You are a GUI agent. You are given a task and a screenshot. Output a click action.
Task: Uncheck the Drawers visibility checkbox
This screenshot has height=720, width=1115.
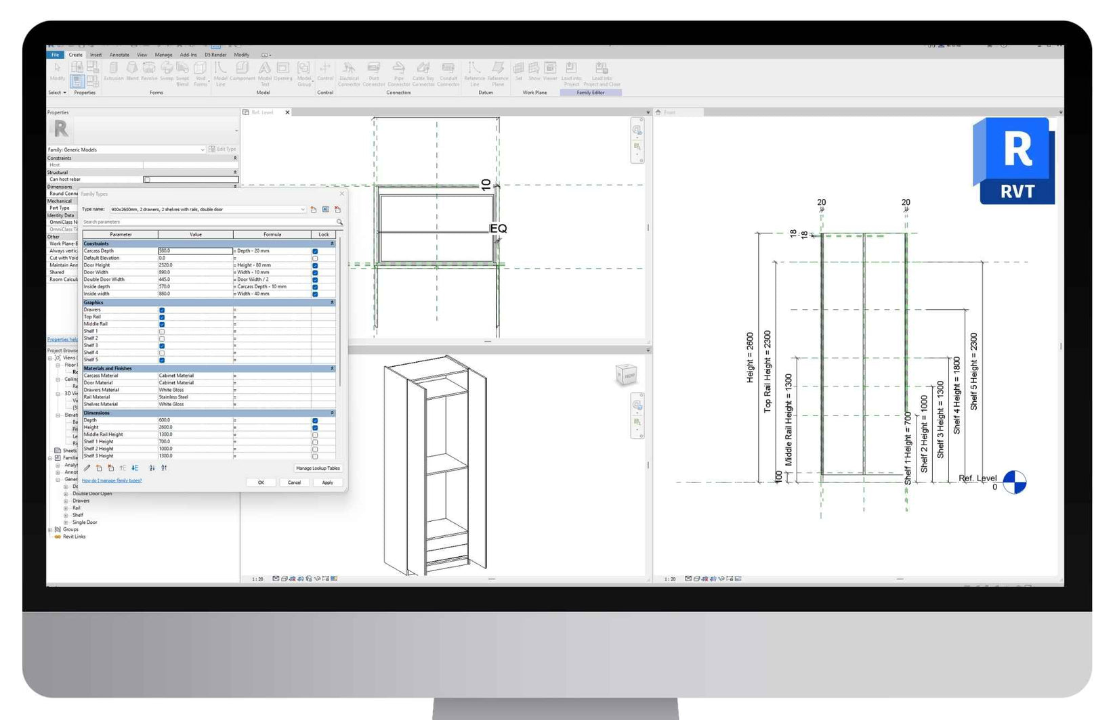click(x=162, y=310)
